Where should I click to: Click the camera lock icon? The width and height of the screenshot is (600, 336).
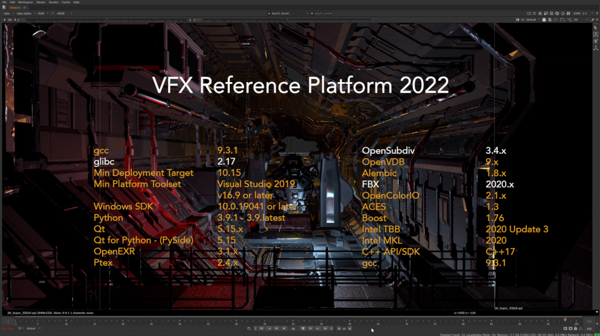[544, 20]
